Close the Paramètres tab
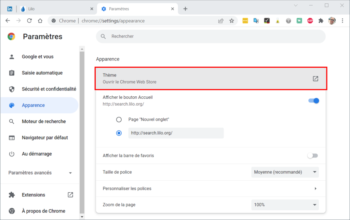Image resolution: width=350 pixels, height=220 pixels. click(x=173, y=9)
